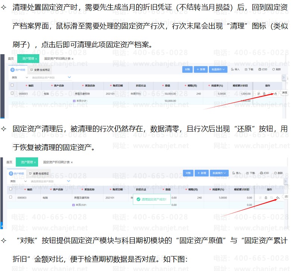Click the +新增 button in second screenshot
The height and width of the screenshot is (271, 291).
[x=202, y=173]
